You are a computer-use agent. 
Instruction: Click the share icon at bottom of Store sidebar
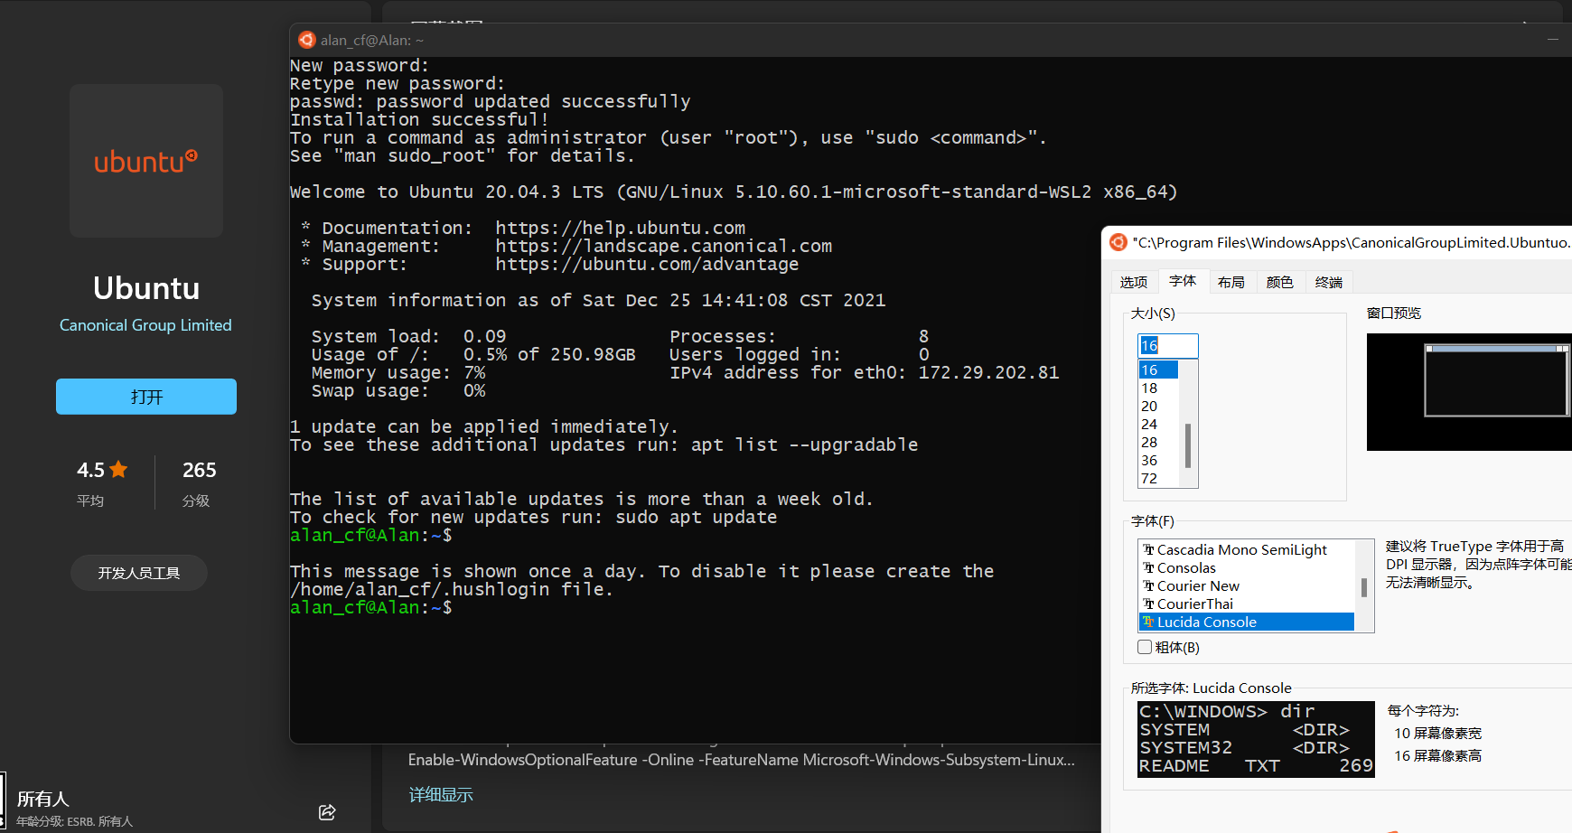tap(327, 812)
